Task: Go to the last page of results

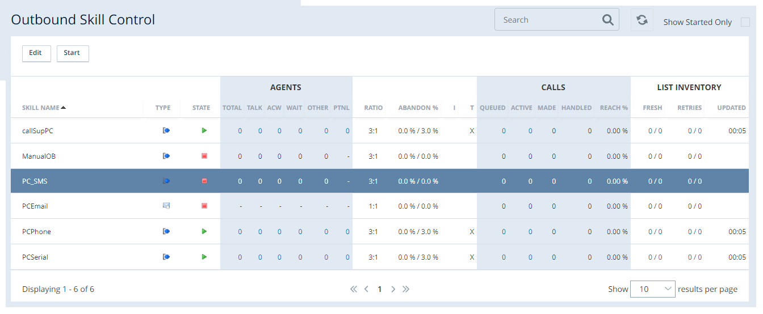Action: click(x=406, y=289)
